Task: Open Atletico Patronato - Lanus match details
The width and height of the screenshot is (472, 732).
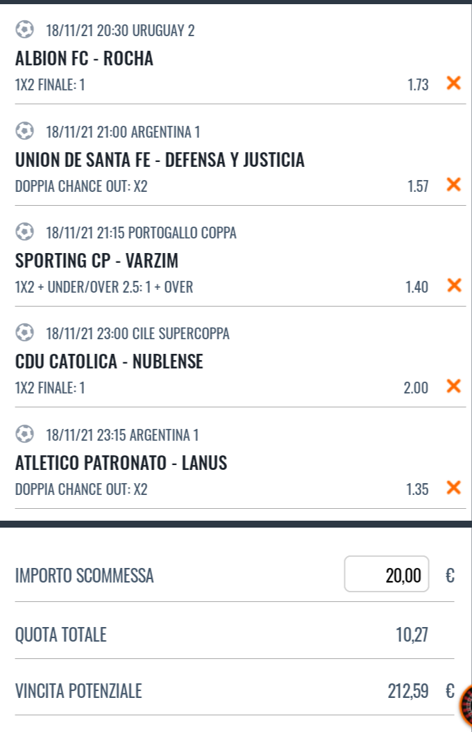Action: [121, 463]
